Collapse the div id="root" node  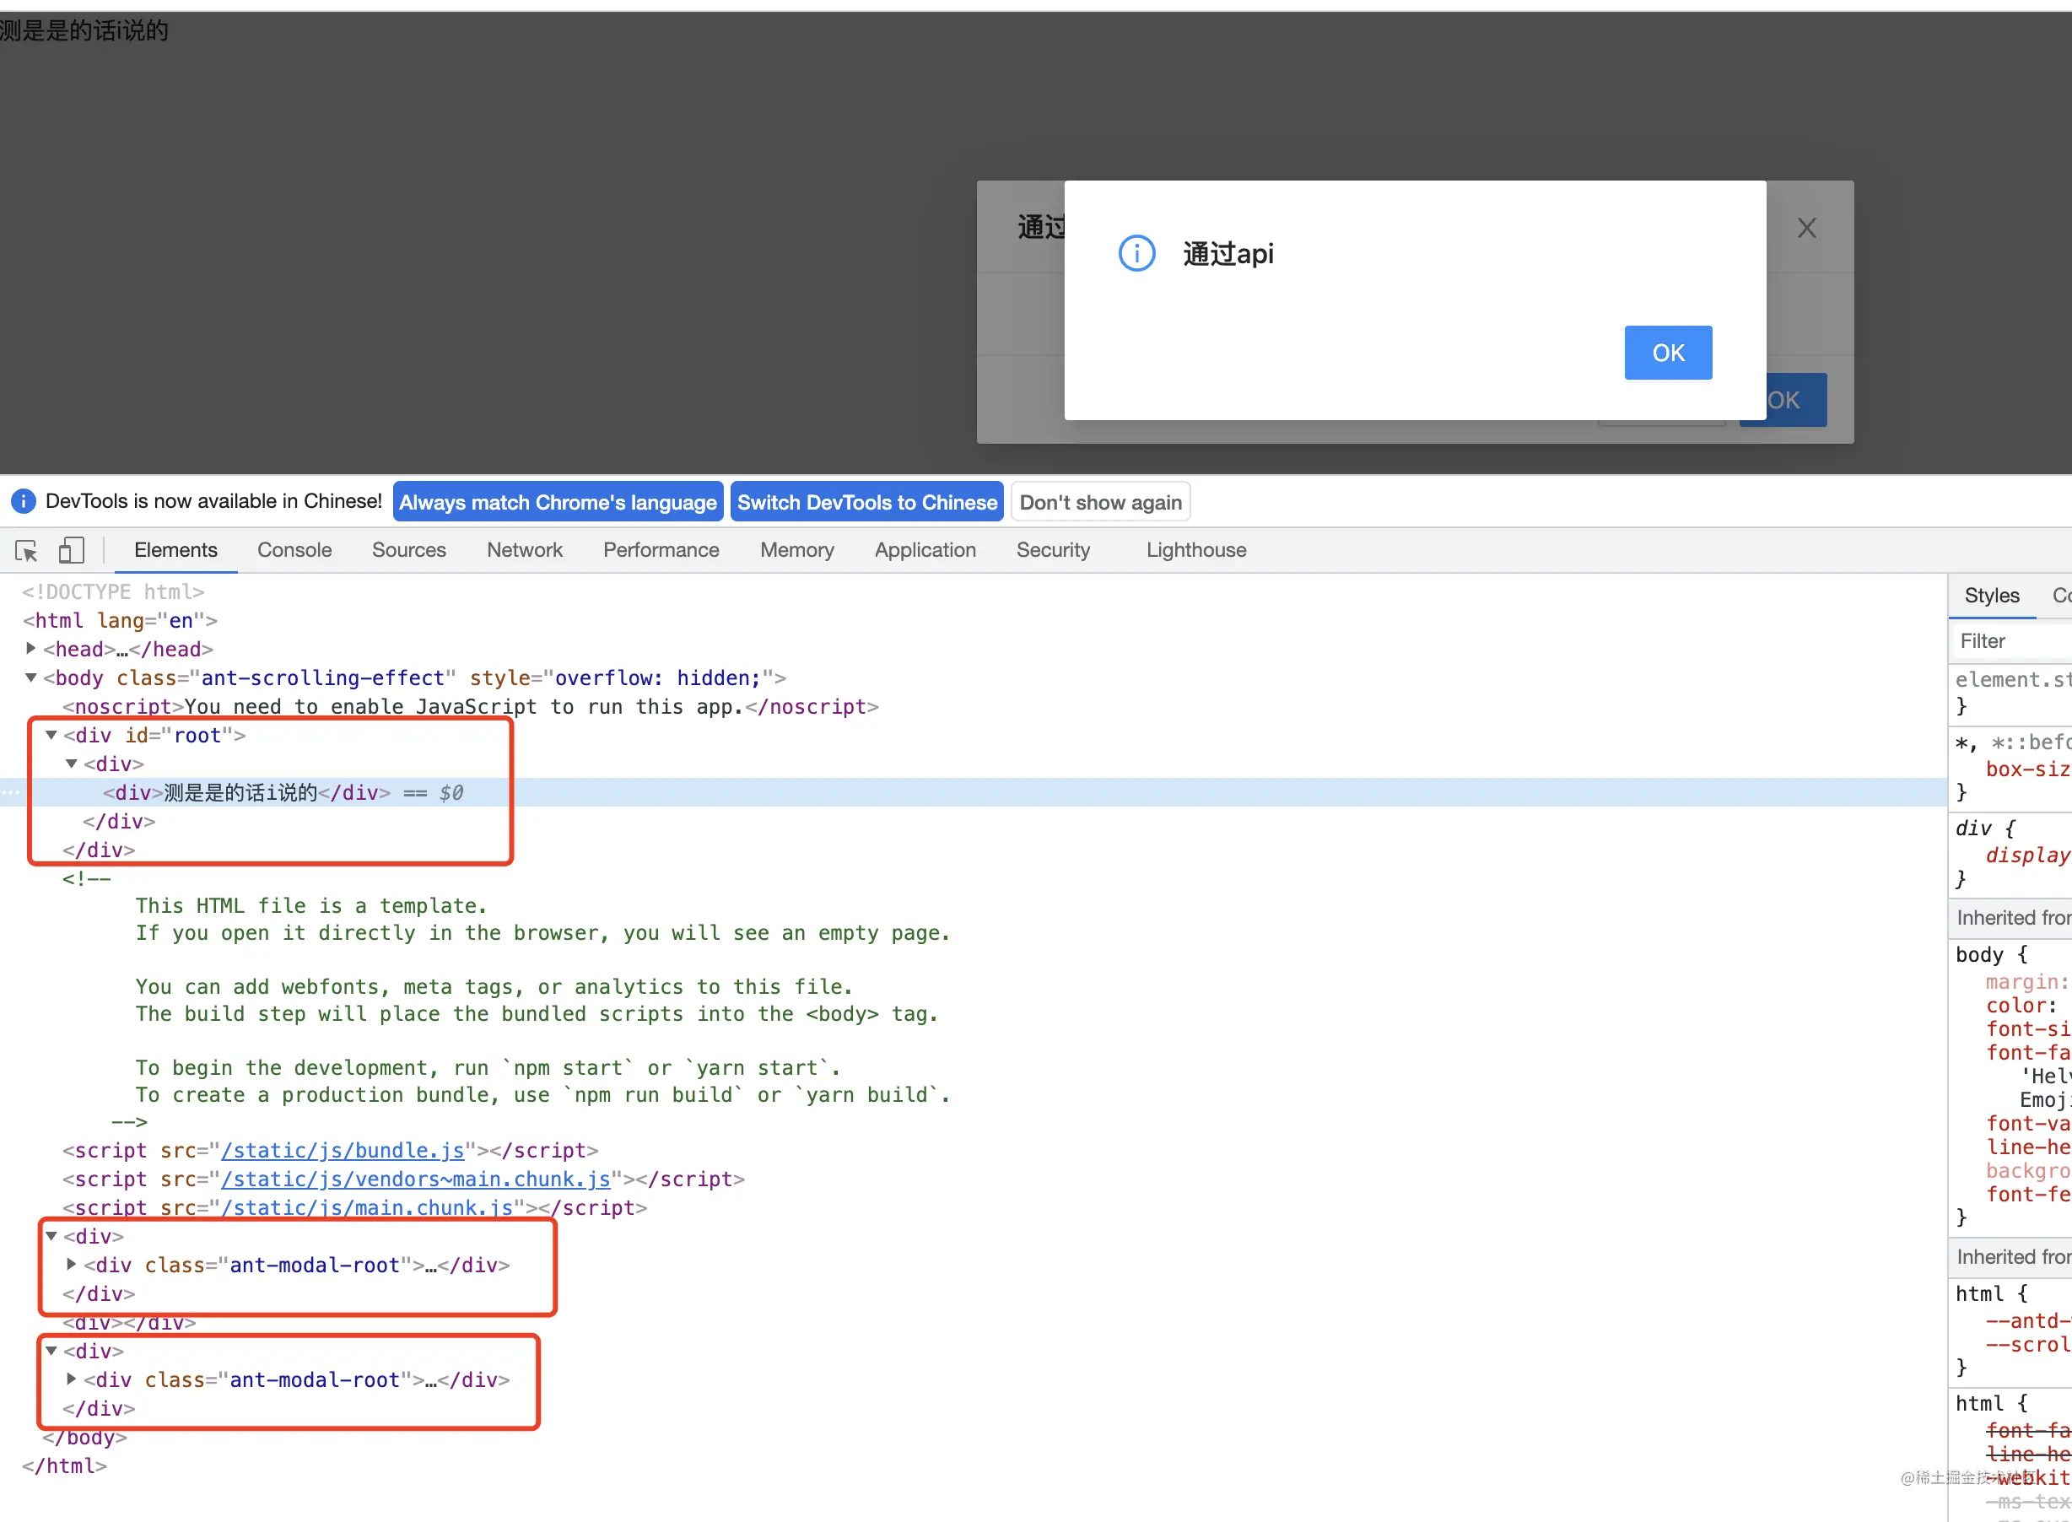51,735
